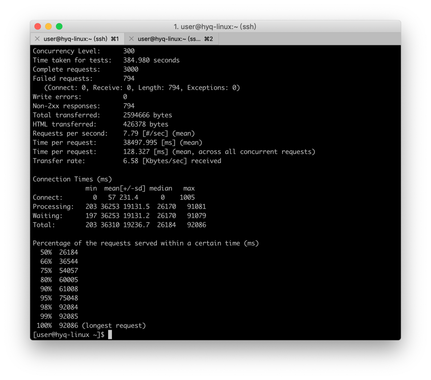Click the 'Percentage of the requests served' heading
The image size is (431, 380).
pyautogui.click(x=146, y=243)
